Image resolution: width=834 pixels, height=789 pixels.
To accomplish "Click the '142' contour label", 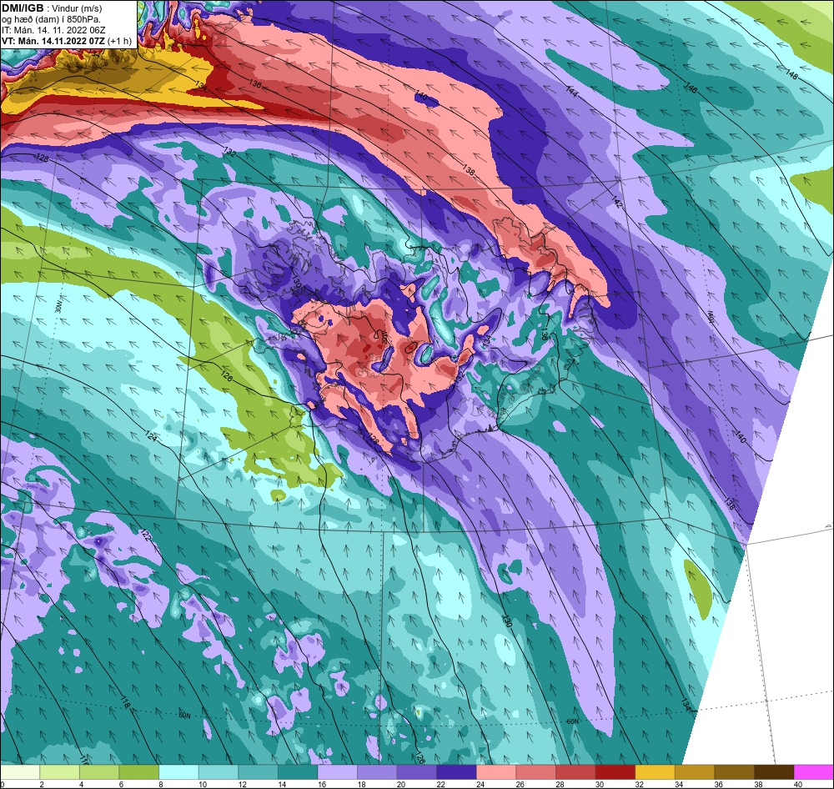I will tap(616, 203).
